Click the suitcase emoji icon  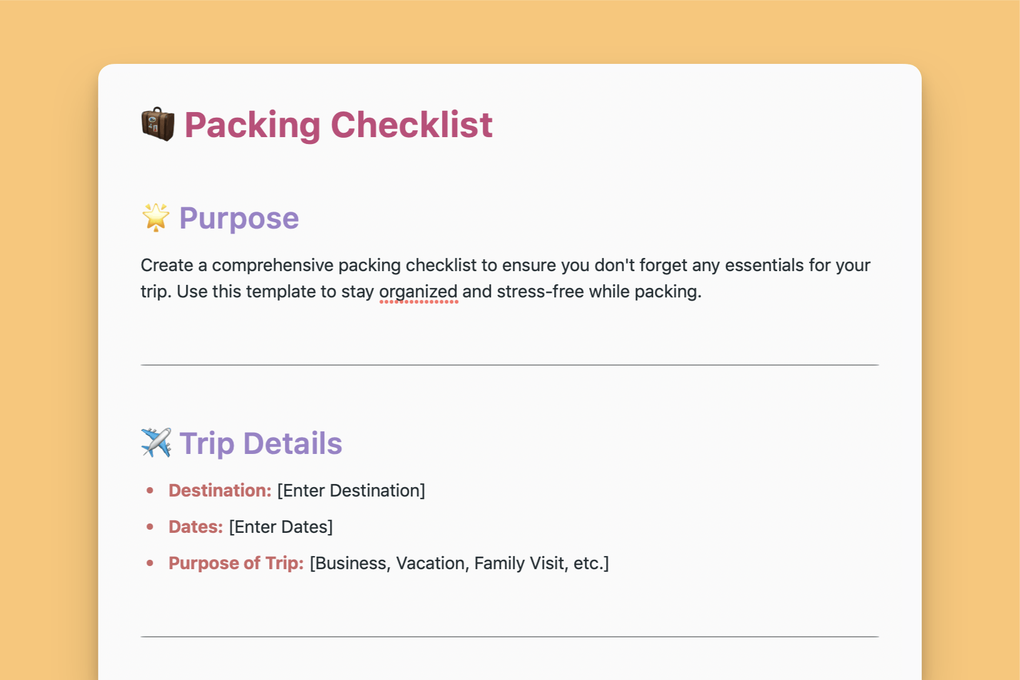157,124
